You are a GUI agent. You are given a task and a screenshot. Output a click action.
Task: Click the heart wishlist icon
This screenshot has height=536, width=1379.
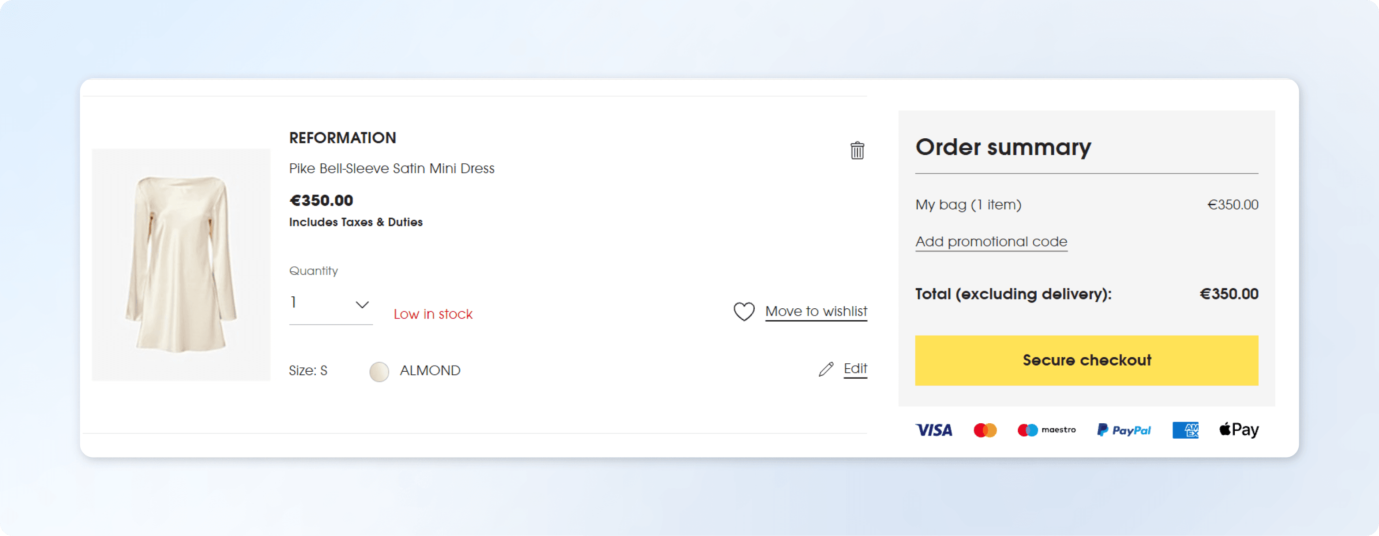pyautogui.click(x=744, y=311)
